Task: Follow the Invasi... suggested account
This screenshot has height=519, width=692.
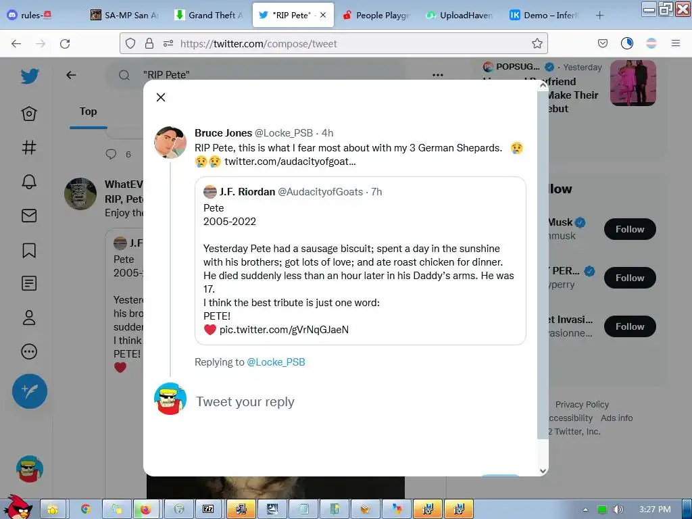Action: [630, 326]
